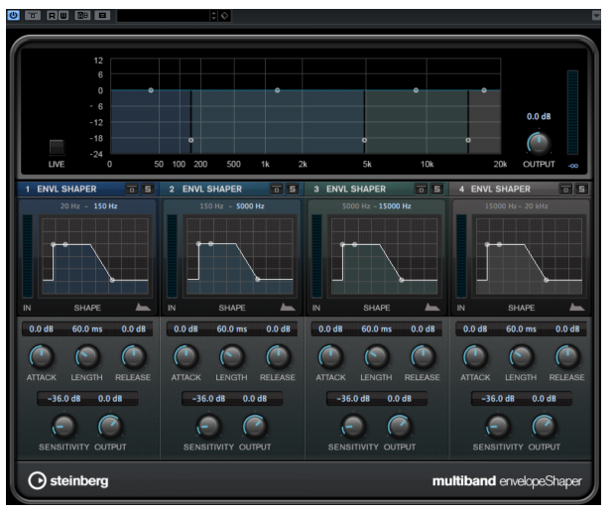The image size is (616, 512).
Task: Open the functions menu arrow at top right
Action: click(x=595, y=15)
